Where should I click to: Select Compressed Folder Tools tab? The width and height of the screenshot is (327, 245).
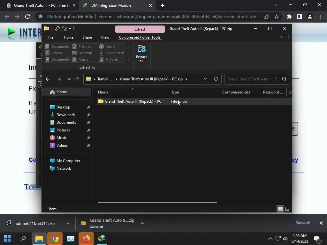click(140, 37)
